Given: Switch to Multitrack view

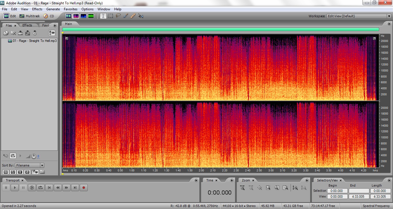Looking at the screenshot, I should coord(30,16).
